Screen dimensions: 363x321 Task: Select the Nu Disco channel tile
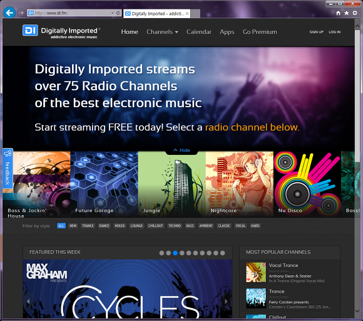click(x=307, y=184)
